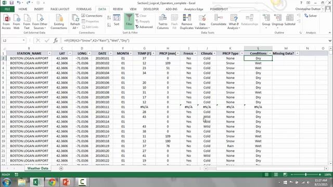
Task: Open the Windows Start menu
Action: [7, 182]
